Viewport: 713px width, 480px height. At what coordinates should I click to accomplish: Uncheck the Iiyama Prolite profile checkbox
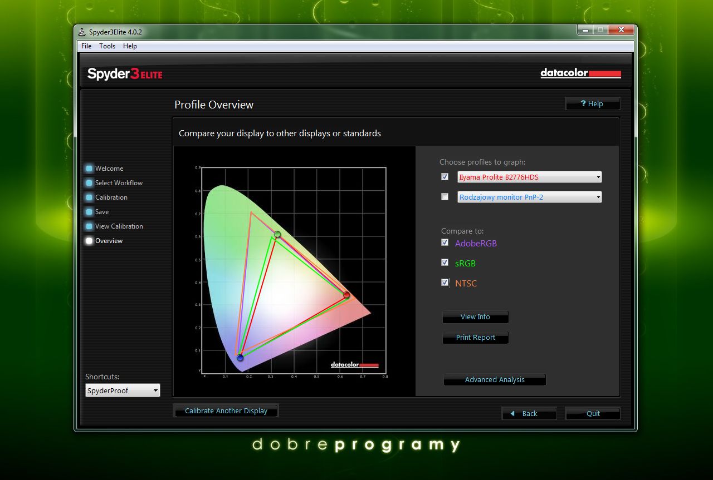[x=445, y=177]
